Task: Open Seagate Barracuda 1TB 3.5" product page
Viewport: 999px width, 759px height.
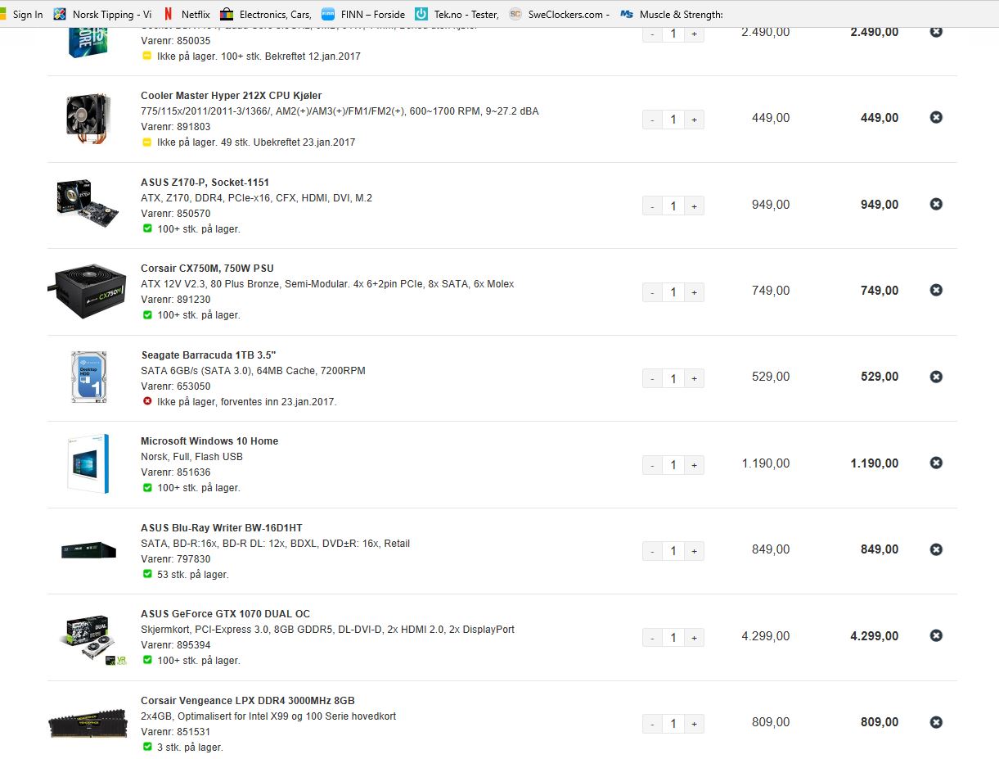Action: 209,355
